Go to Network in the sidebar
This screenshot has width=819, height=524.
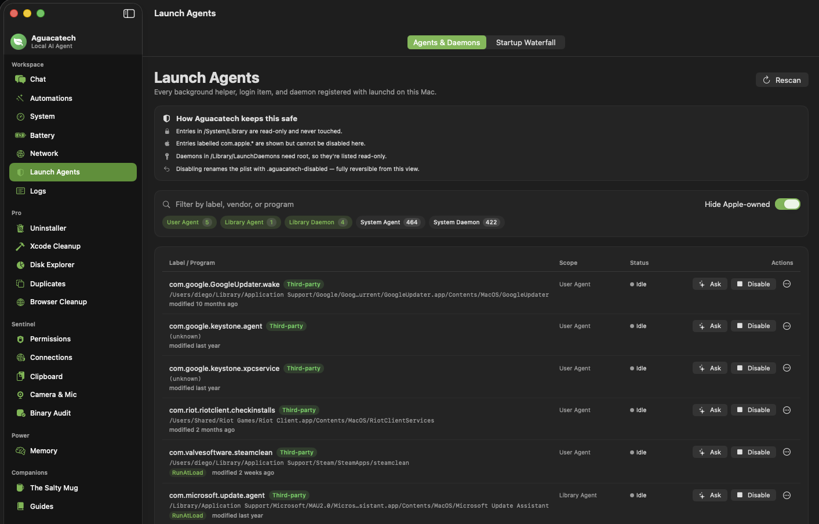tap(73, 154)
